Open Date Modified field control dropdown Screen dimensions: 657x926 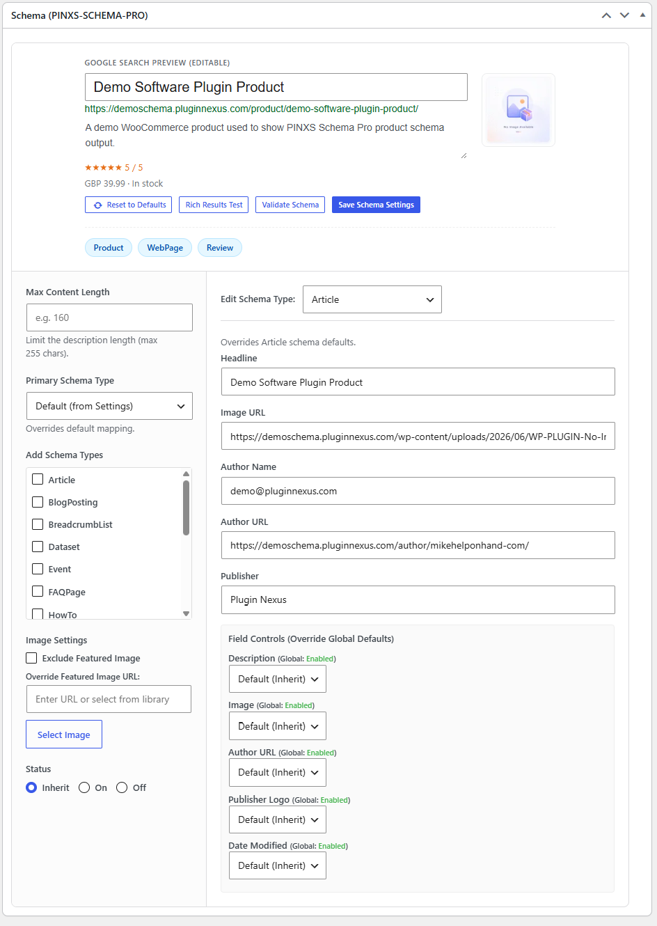click(278, 865)
